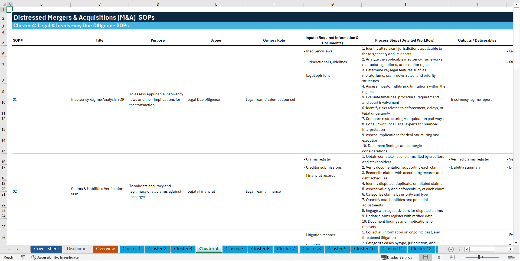Open the Disclaimer sheet tab
The width and height of the screenshot is (520, 261).
(77, 249)
